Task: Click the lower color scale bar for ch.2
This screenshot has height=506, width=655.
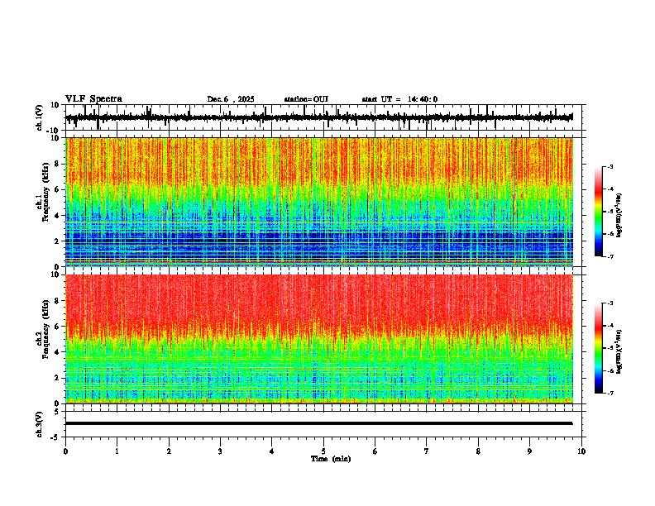Action: coord(599,348)
